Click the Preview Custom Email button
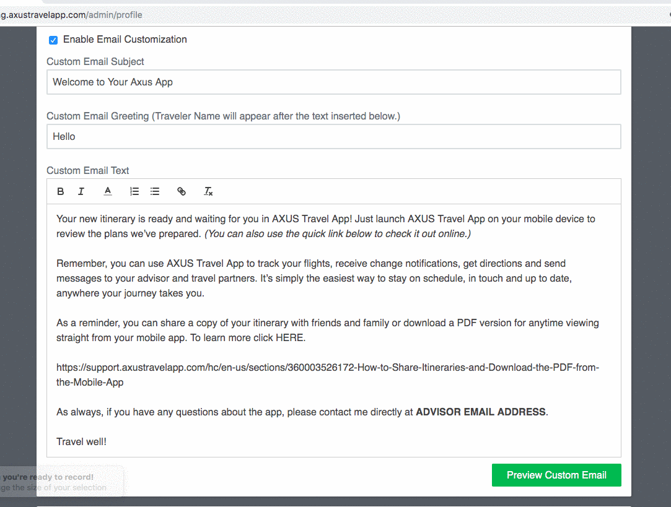 click(556, 475)
